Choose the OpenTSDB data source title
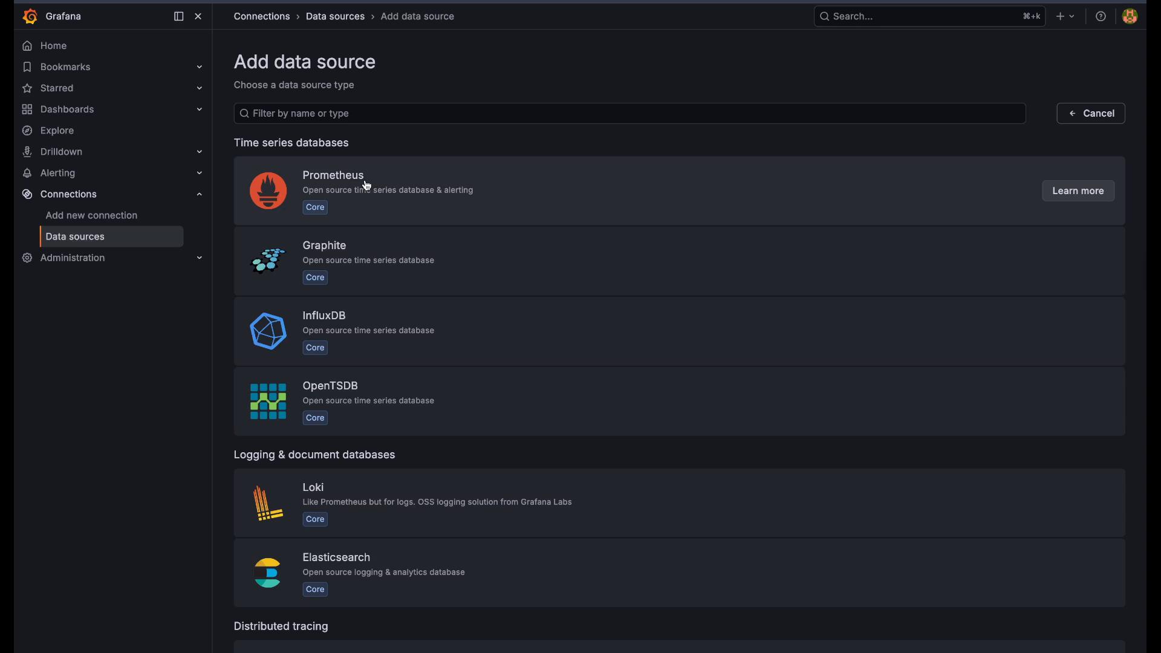This screenshot has height=653, width=1161. click(x=330, y=386)
